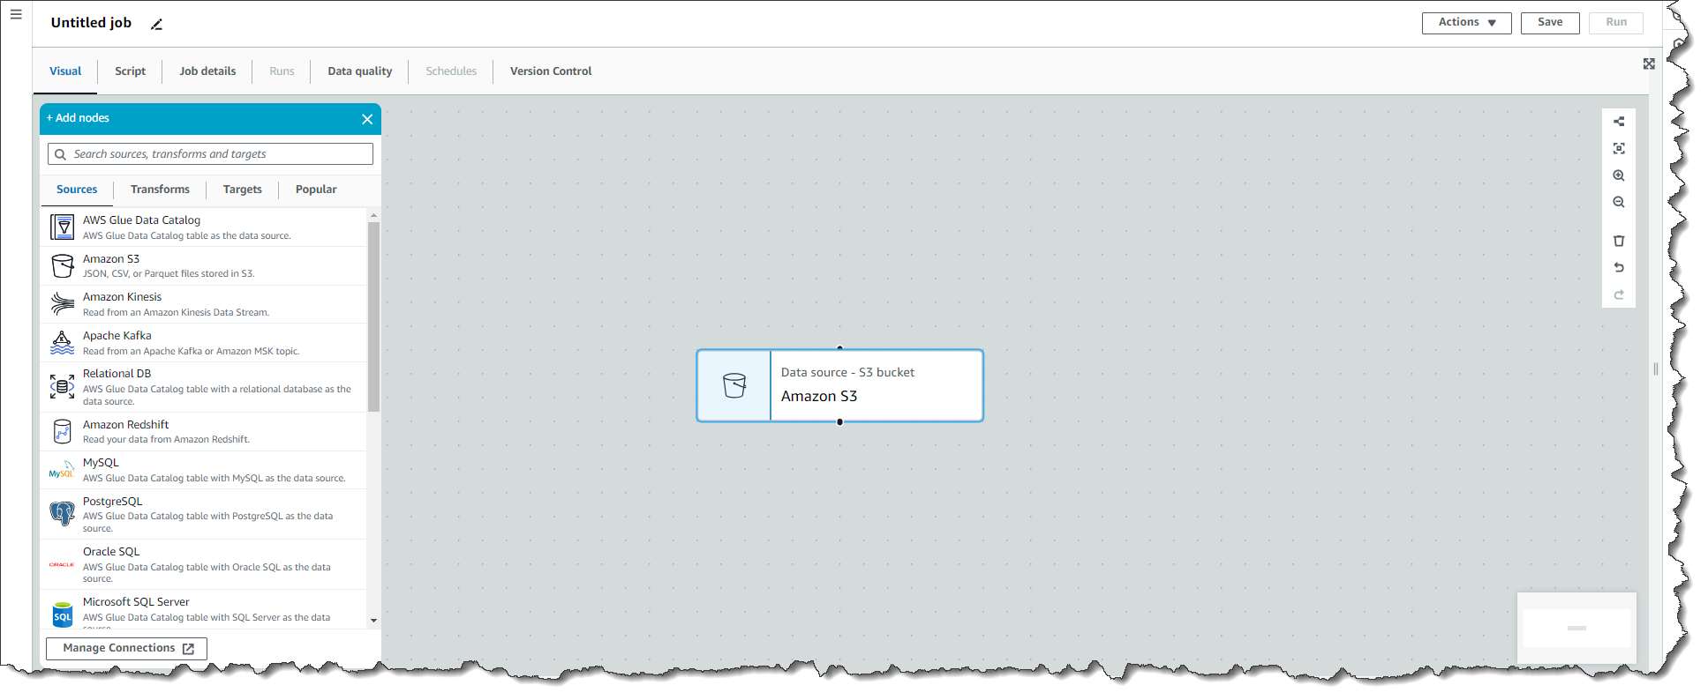The width and height of the screenshot is (1708, 700).
Task: Click the sources list scrollbar thumb
Action: pos(373,316)
